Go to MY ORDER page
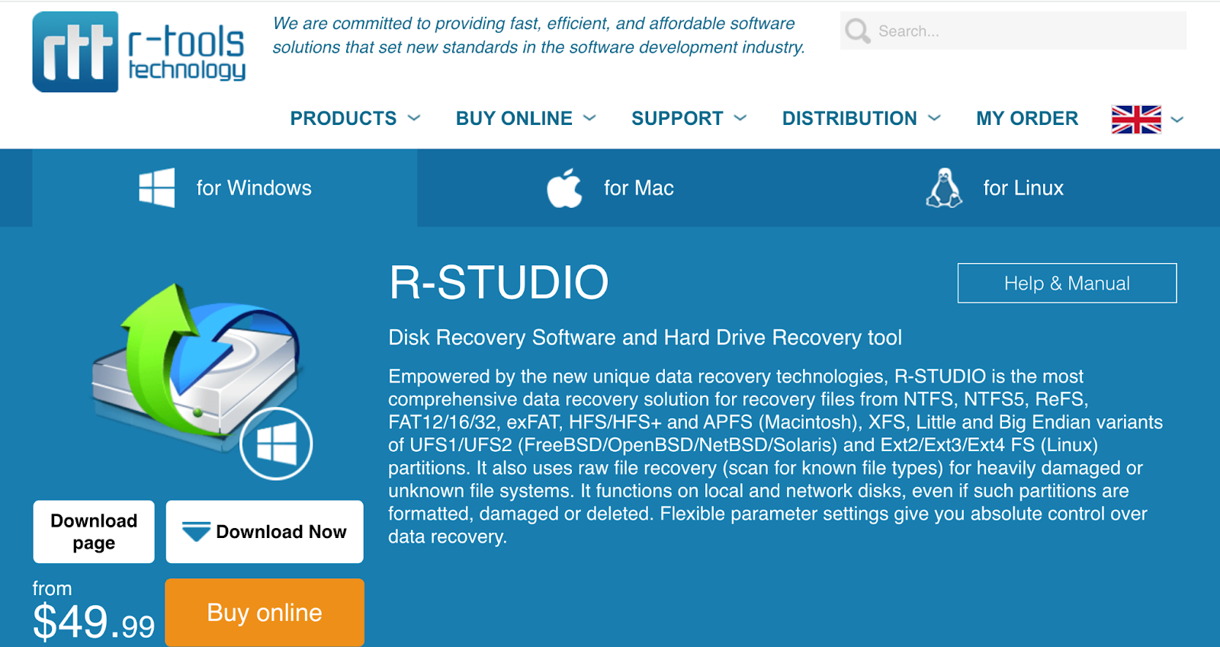1220x647 pixels. pyautogui.click(x=1027, y=118)
